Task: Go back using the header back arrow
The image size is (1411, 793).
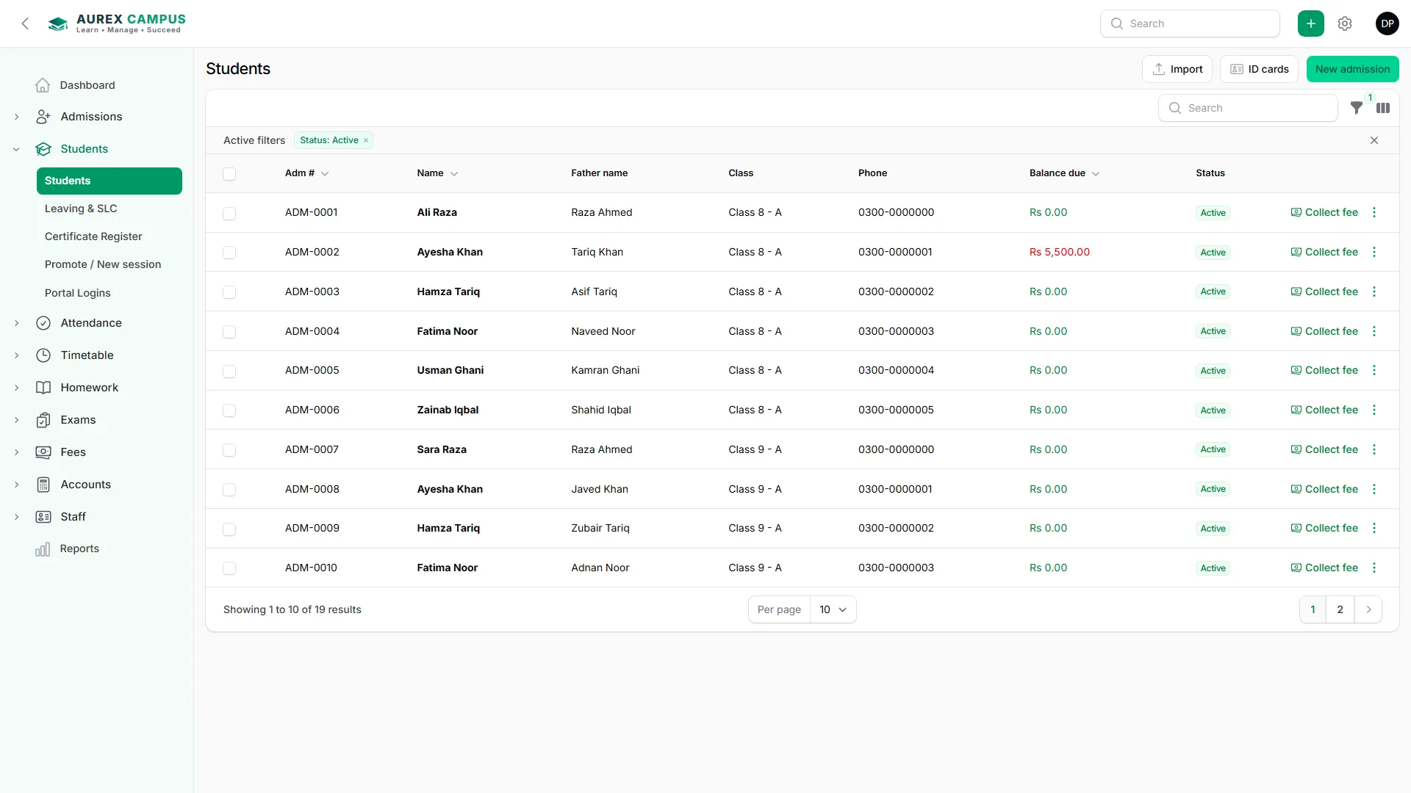Action: [25, 23]
